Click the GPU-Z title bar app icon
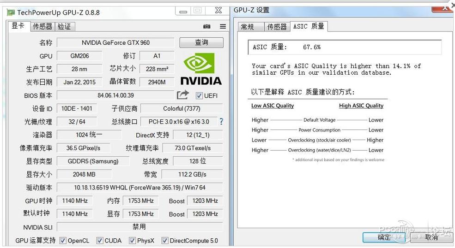 pos(11,12)
